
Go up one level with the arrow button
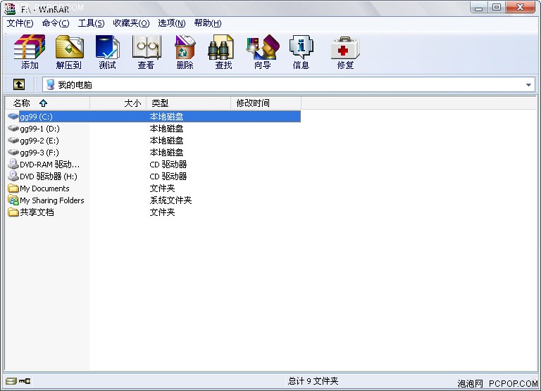pos(19,84)
